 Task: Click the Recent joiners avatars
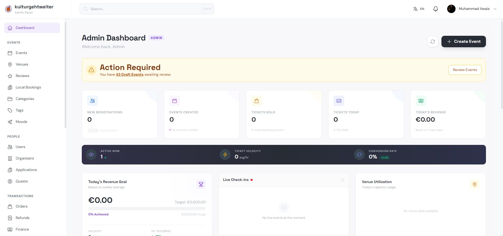[93, 131]
